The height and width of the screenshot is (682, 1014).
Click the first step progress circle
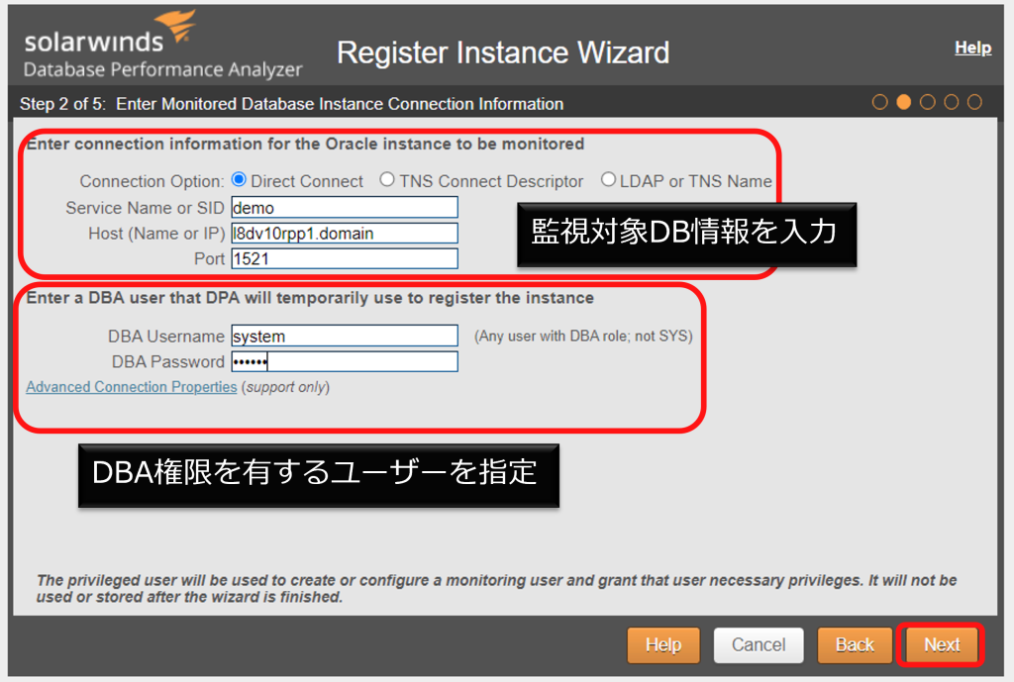880,101
